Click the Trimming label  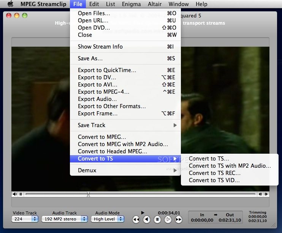[258, 213]
